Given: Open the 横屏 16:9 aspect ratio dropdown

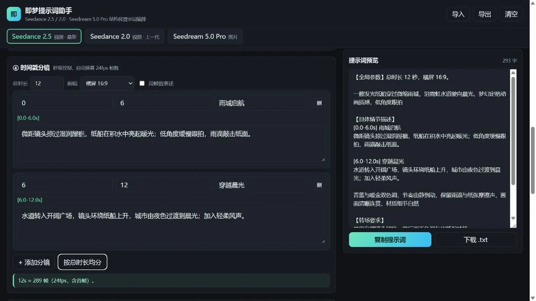Looking at the screenshot, I should [107, 83].
